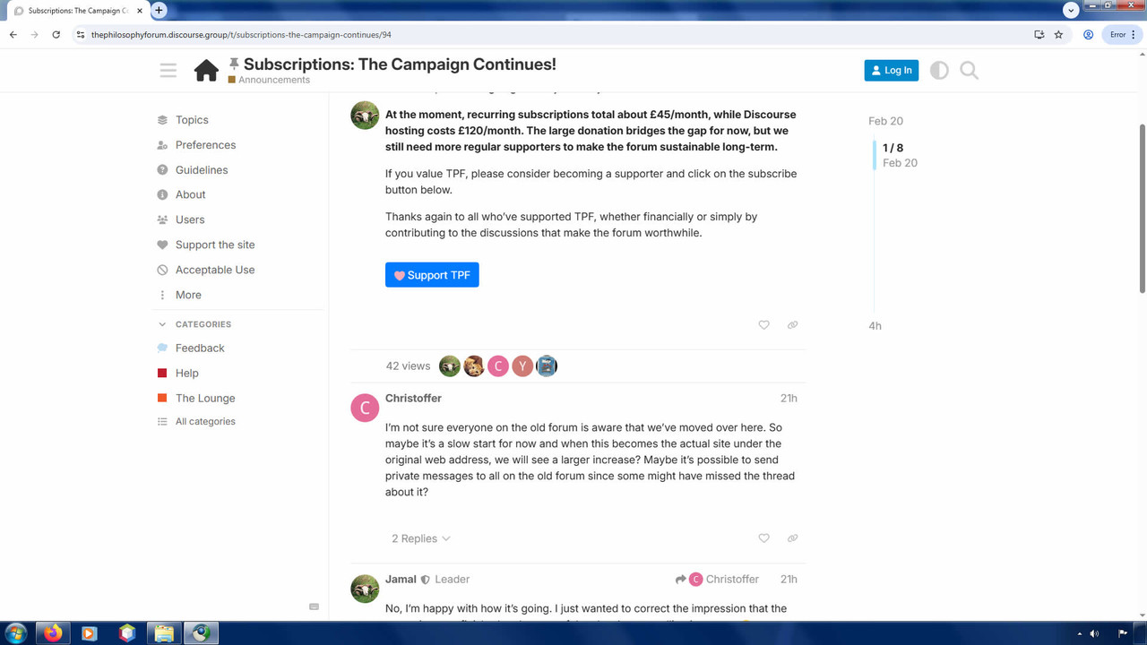Open About in the sidebar

[190, 194]
